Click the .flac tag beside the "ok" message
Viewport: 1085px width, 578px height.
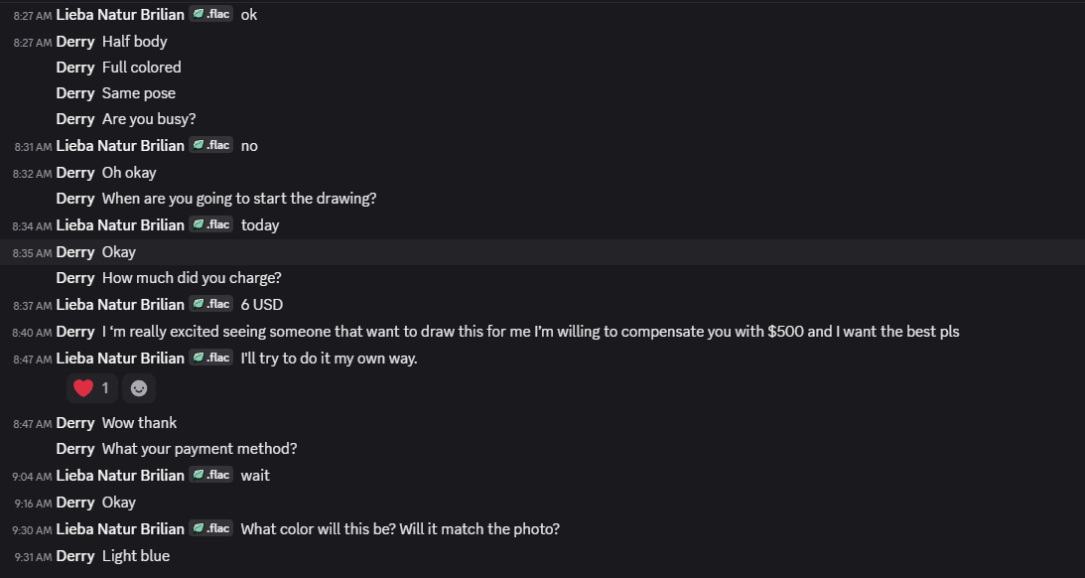click(x=211, y=15)
